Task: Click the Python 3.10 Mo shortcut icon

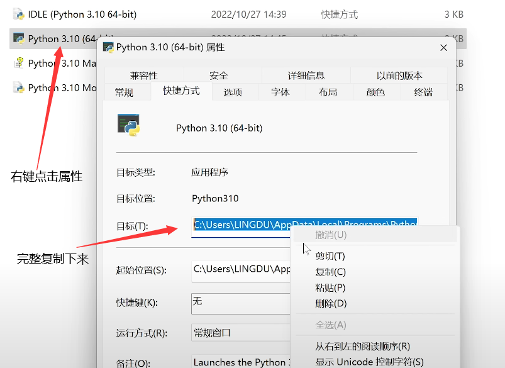Action: [18, 87]
